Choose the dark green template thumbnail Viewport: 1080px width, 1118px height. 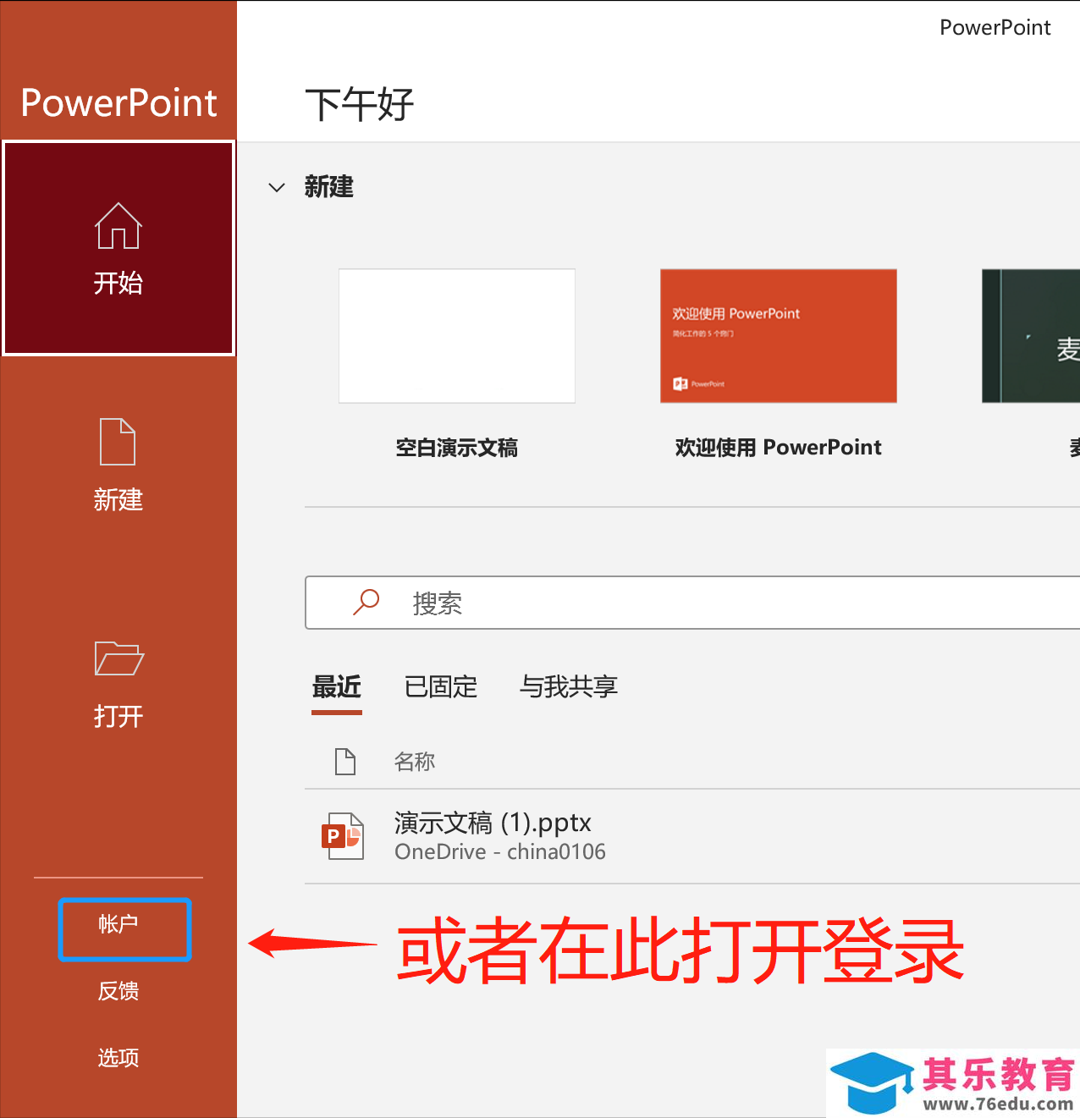tap(1031, 336)
